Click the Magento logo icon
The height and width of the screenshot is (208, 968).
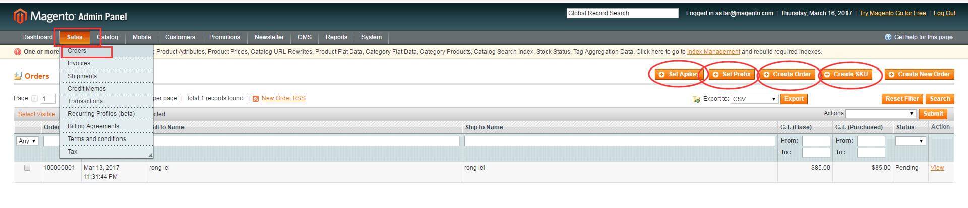20,16
